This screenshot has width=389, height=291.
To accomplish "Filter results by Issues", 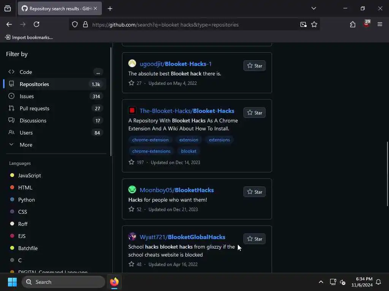I will point(55,96).
